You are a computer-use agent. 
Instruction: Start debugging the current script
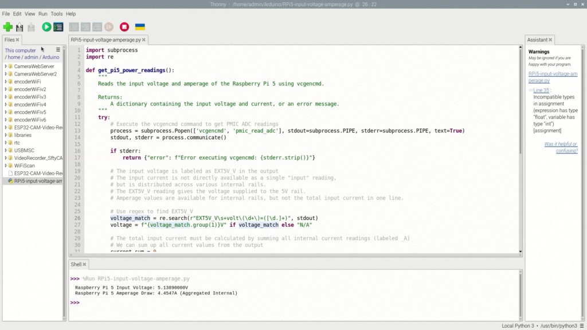pyautogui.click(x=58, y=27)
